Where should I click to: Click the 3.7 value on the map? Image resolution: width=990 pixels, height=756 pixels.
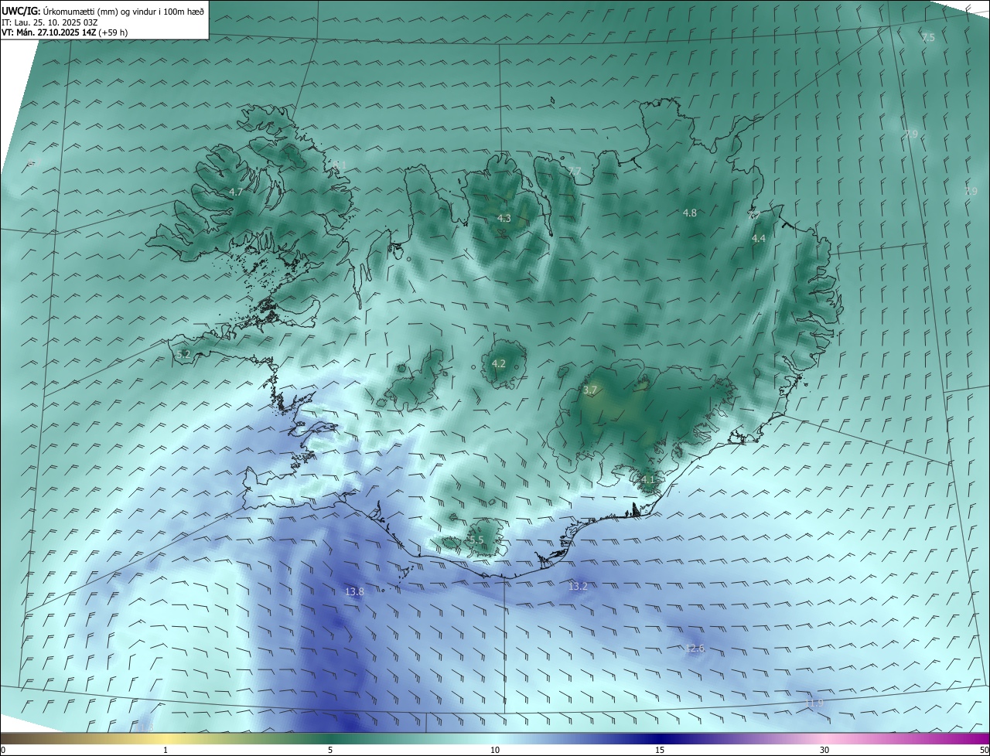click(x=590, y=390)
